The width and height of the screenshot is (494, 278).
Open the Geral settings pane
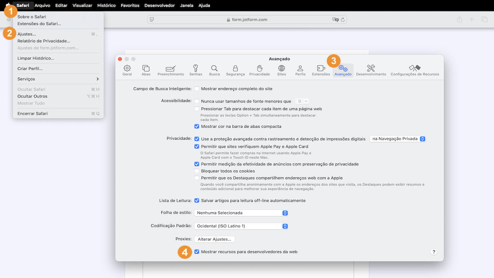[x=127, y=71]
